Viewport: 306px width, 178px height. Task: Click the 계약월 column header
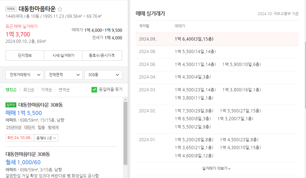(144, 26)
